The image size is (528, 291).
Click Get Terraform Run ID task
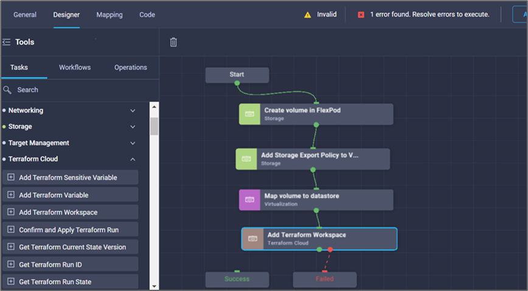pos(71,264)
